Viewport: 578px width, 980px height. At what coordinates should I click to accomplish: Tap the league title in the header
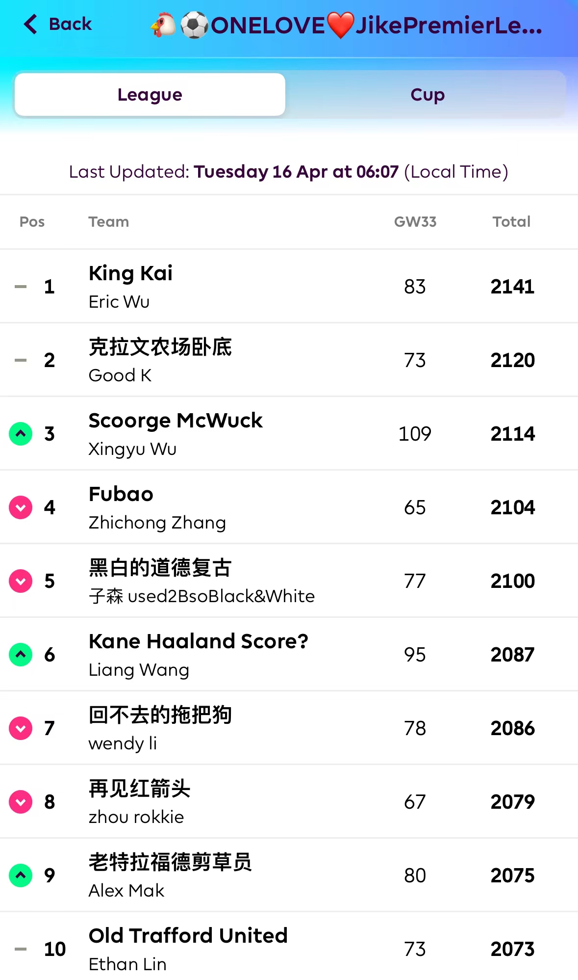[347, 26]
